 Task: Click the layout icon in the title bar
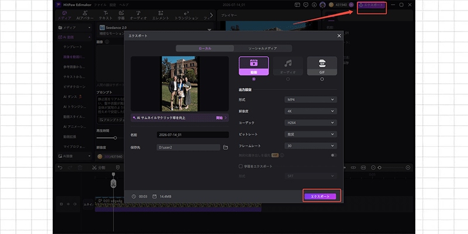pos(297,5)
